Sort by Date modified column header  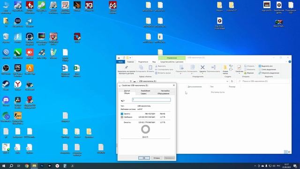195,87
